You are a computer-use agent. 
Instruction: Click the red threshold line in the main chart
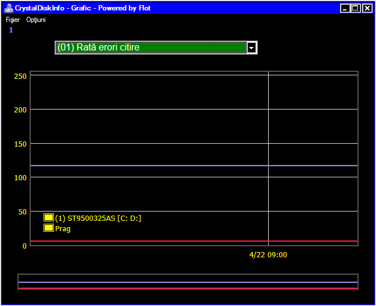194,241
